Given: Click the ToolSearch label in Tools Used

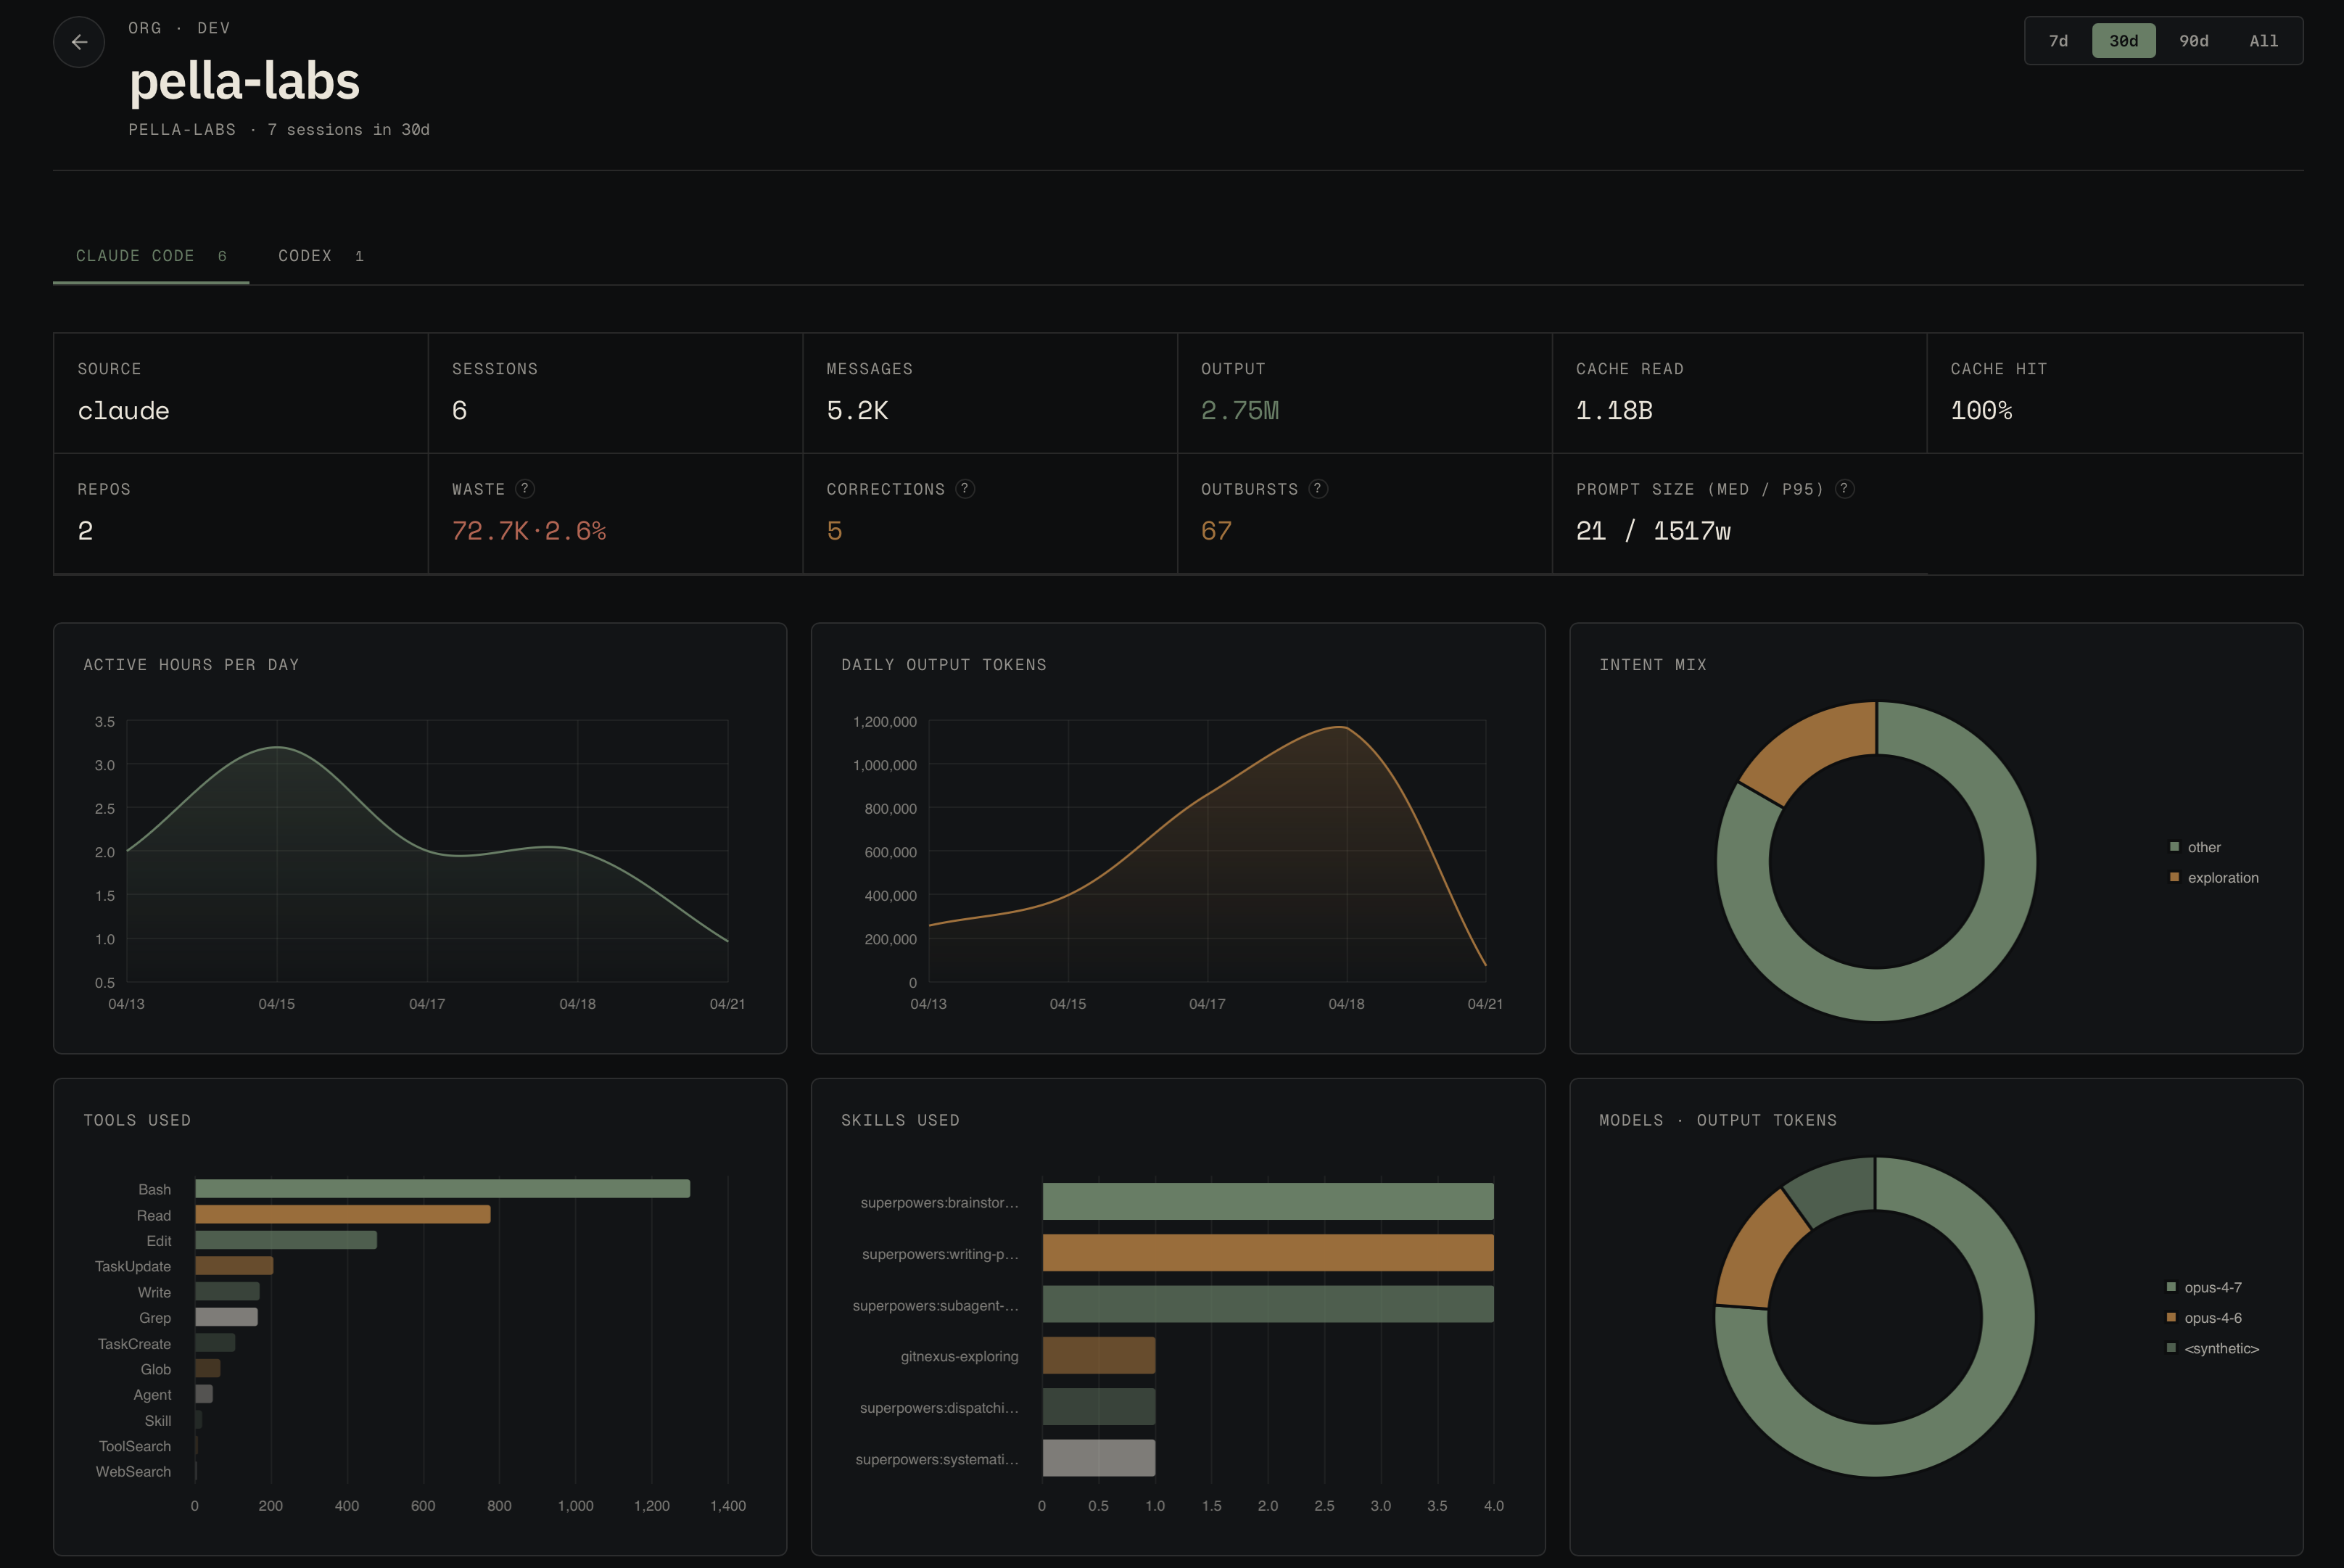Looking at the screenshot, I should point(135,1446).
